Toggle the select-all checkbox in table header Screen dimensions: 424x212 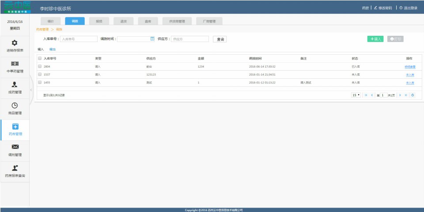[x=40, y=58]
